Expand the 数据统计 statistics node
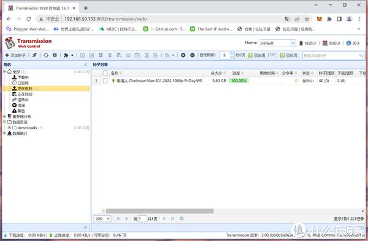The image size is (368, 241). click(4, 133)
